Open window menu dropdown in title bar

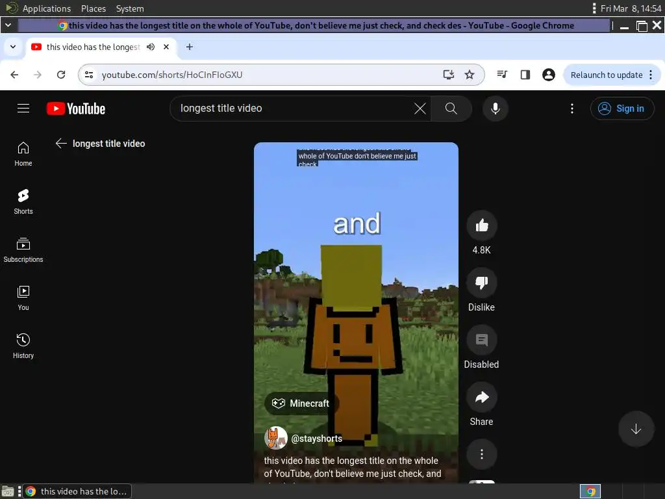(x=8, y=25)
